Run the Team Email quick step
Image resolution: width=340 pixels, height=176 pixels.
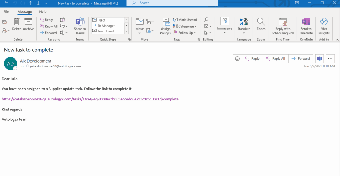(x=108, y=31)
